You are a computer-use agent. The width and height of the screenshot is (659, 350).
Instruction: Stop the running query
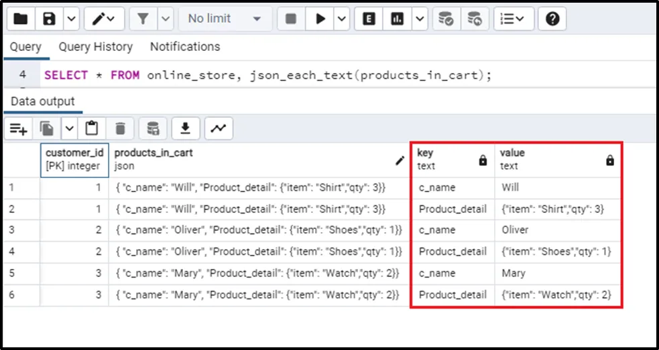click(x=290, y=19)
